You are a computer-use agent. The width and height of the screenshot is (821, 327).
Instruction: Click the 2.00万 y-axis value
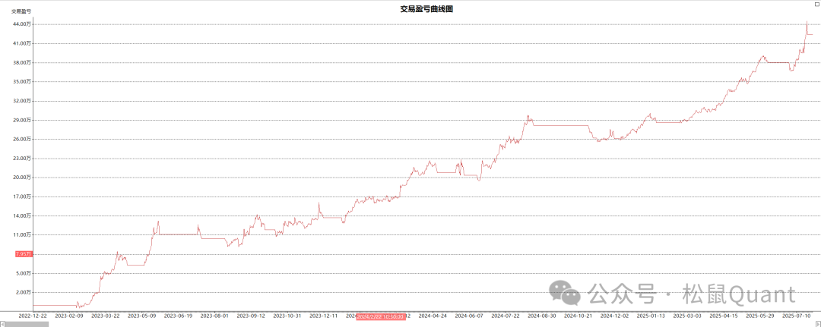[x=24, y=292]
